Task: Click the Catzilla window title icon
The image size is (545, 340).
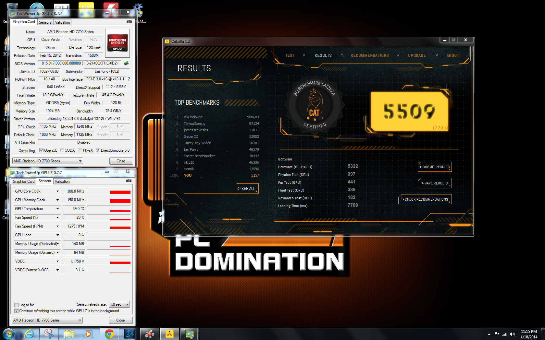Action: pyautogui.click(x=167, y=41)
